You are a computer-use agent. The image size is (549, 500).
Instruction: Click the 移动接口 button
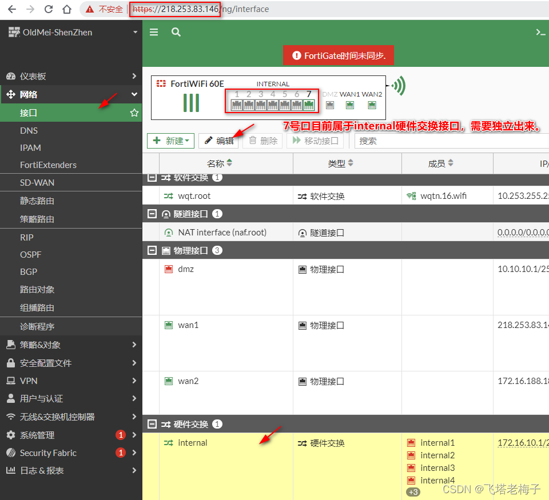[315, 141]
